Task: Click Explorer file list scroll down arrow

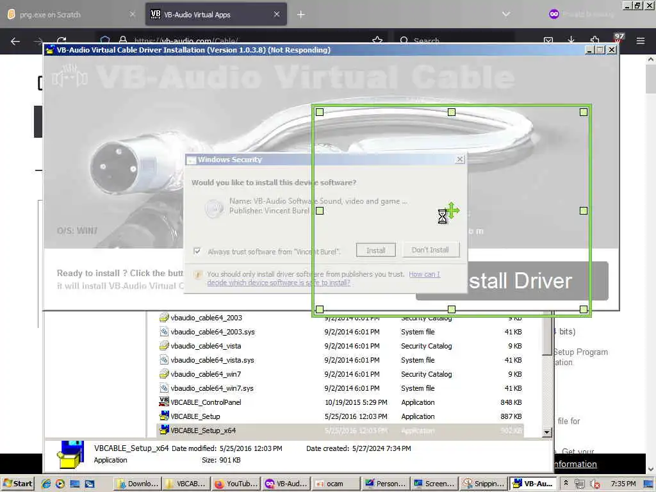Action: [x=547, y=432]
